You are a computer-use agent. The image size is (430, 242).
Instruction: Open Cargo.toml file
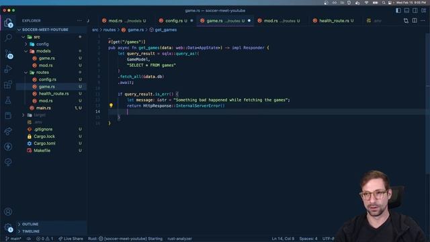tap(44, 143)
